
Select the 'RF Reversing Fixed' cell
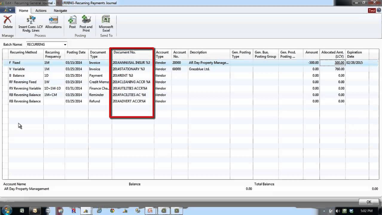[26, 82]
